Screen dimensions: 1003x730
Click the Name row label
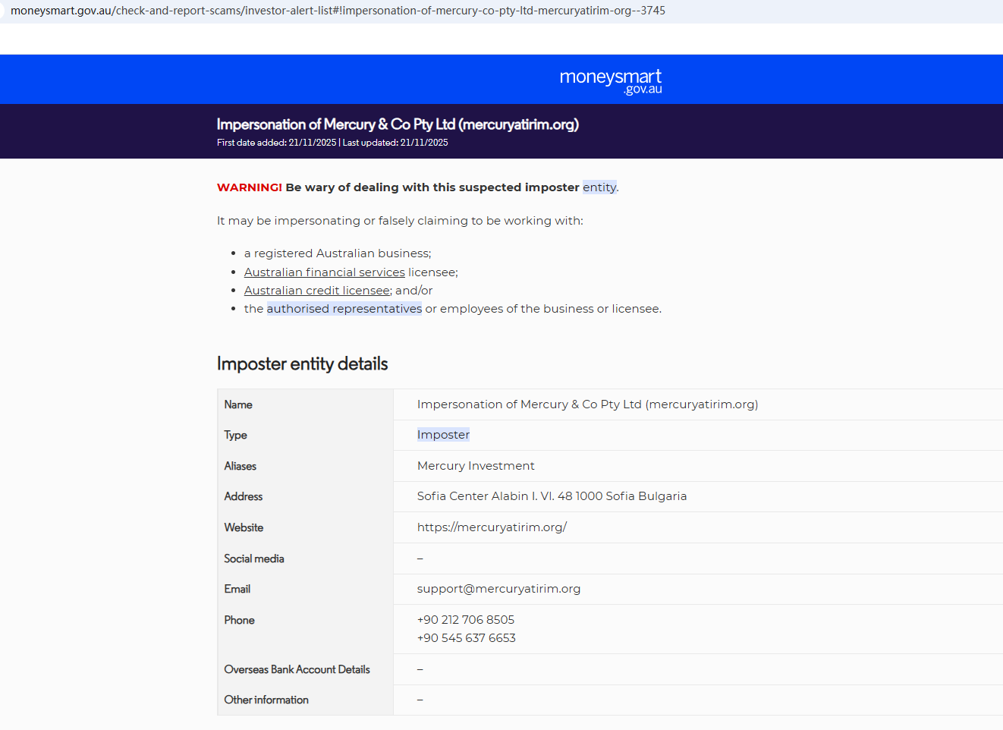[x=238, y=404]
